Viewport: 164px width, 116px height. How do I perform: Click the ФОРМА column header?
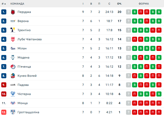coord(144,4)
